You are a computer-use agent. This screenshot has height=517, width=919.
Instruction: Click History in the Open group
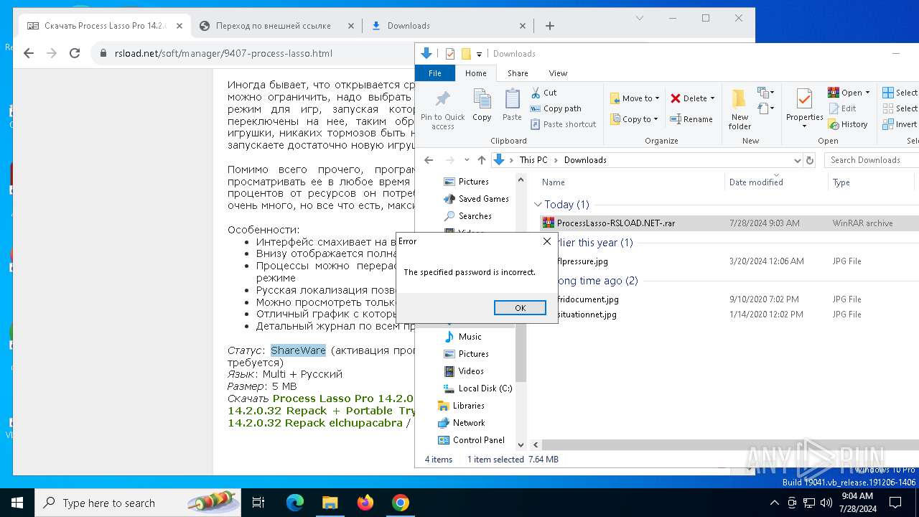pos(848,124)
